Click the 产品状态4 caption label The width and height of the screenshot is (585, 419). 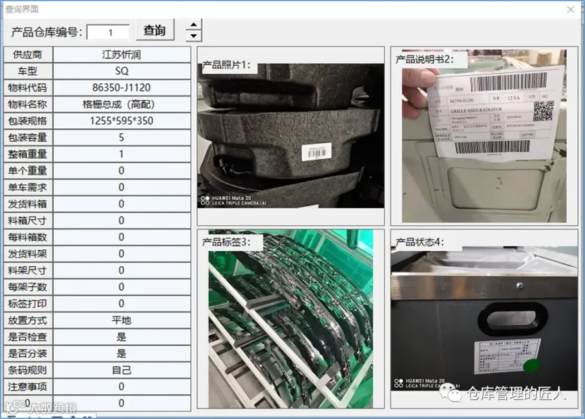pyautogui.click(x=420, y=243)
